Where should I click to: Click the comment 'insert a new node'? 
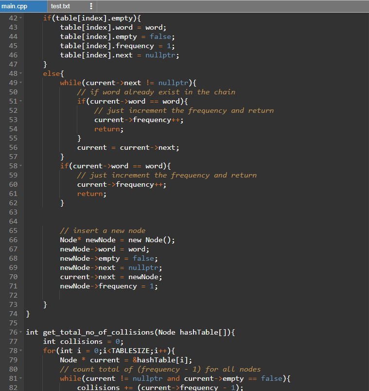pyautogui.click(x=103, y=231)
